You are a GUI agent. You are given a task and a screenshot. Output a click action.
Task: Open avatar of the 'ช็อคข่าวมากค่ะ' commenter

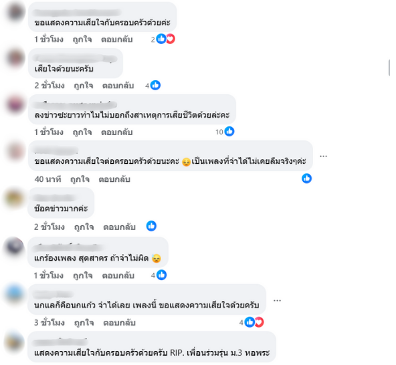pos(14,199)
